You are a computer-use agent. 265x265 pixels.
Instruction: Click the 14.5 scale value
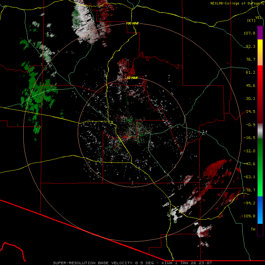click(x=251, y=112)
